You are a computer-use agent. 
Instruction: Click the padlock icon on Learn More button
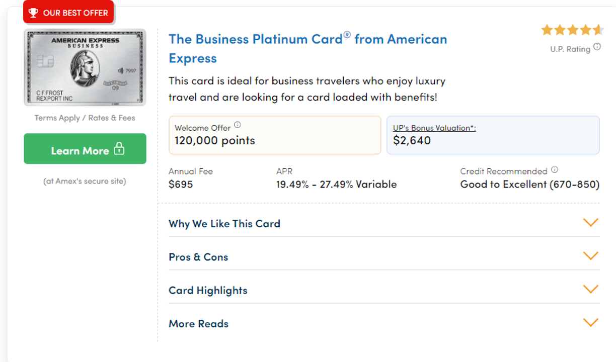point(119,149)
